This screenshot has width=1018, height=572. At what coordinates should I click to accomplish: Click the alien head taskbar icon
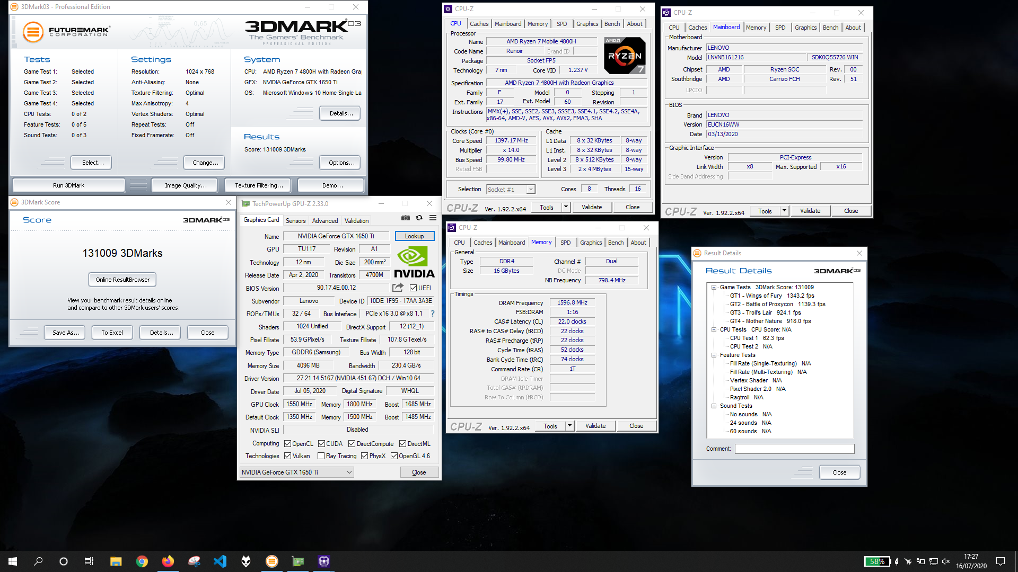tap(245, 561)
